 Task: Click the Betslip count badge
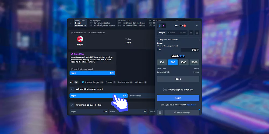point(185,26)
